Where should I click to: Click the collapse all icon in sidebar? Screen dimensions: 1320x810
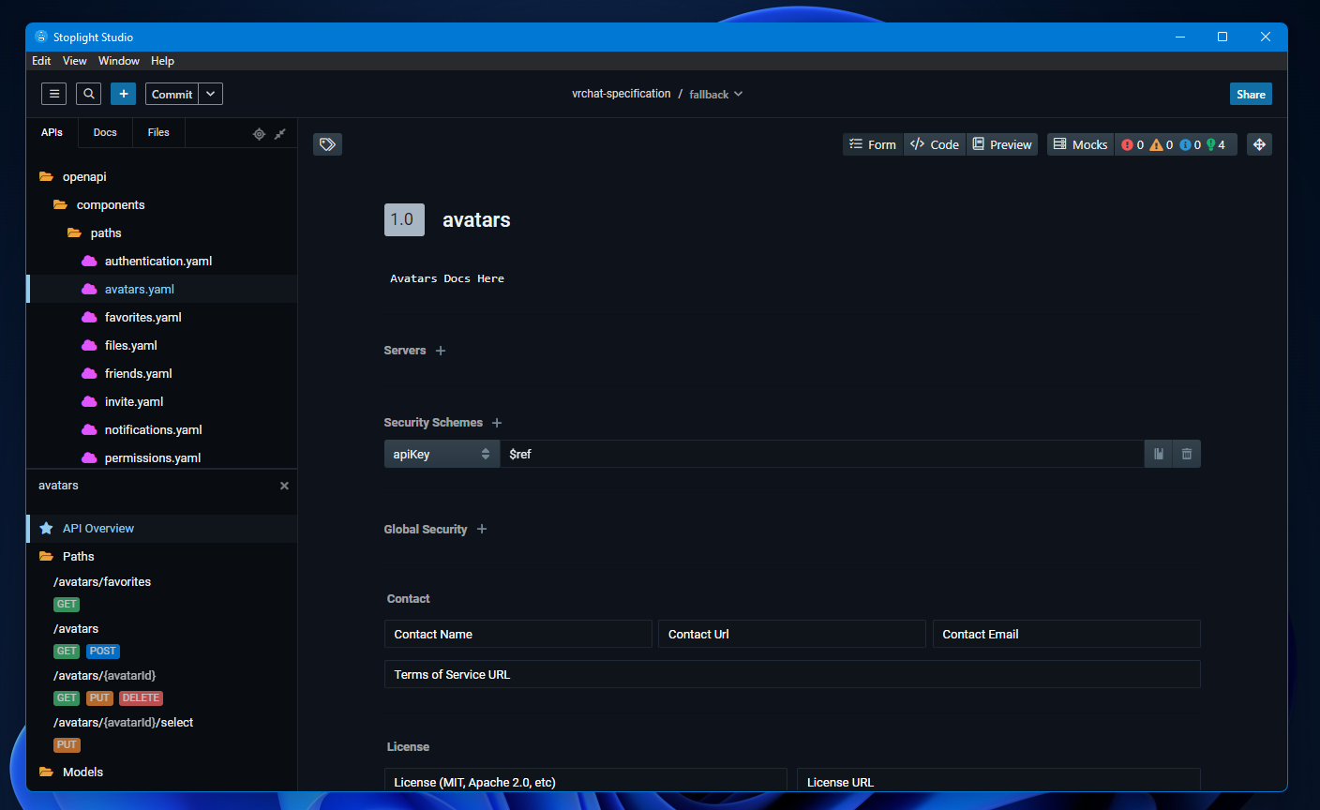tap(279, 134)
